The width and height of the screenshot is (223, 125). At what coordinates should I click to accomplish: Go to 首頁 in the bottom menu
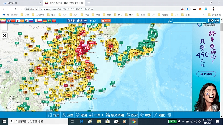[54, 115]
